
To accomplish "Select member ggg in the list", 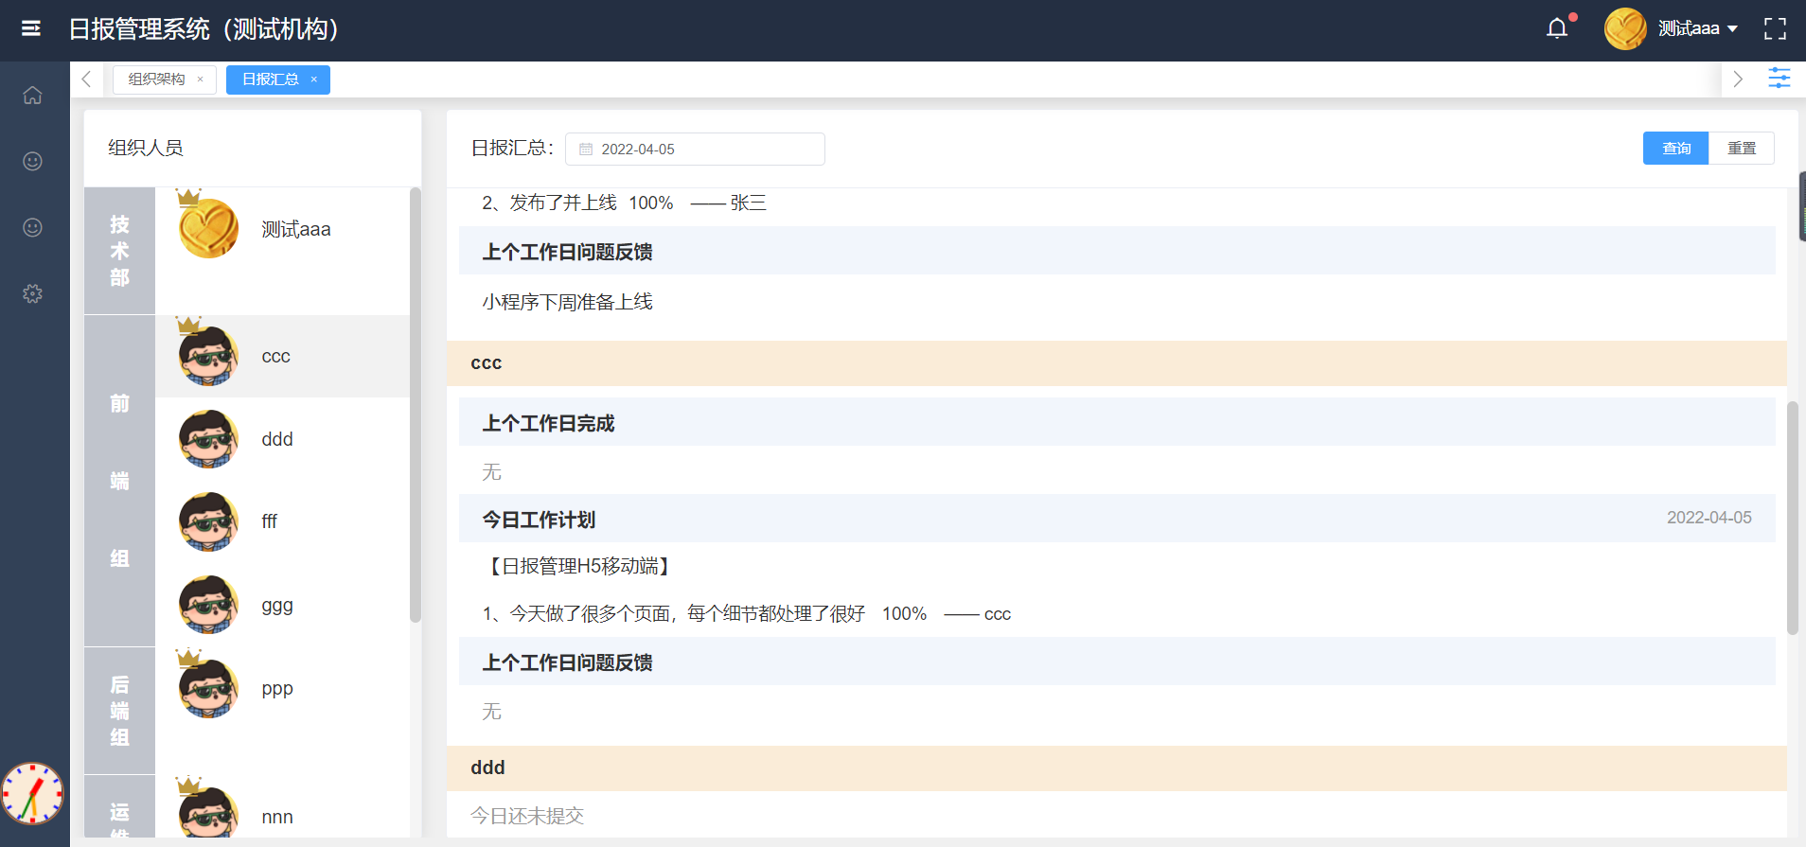I will click(282, 605).
